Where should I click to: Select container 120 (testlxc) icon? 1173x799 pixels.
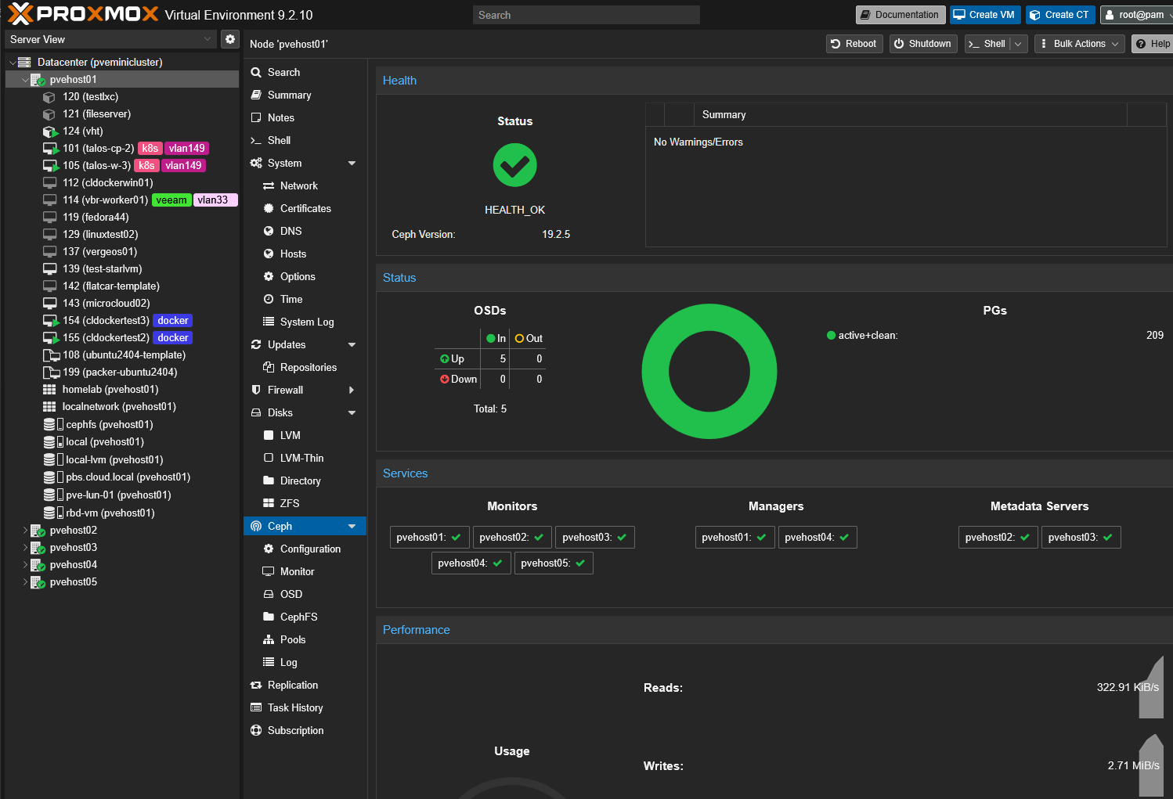pyautogui.click(x=49, y=97)
